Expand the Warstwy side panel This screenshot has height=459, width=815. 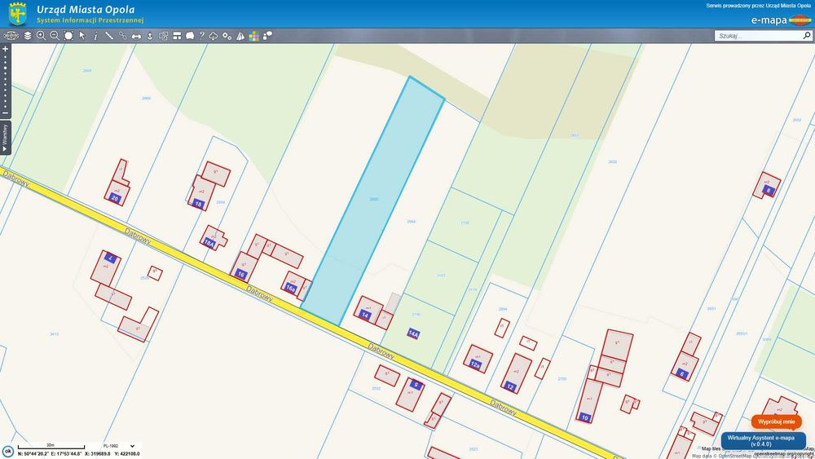5,138
